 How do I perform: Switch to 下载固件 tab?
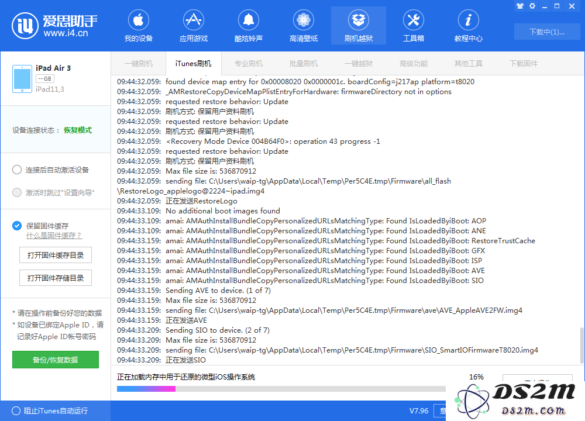pyautogui.click(x=524, y=63)
